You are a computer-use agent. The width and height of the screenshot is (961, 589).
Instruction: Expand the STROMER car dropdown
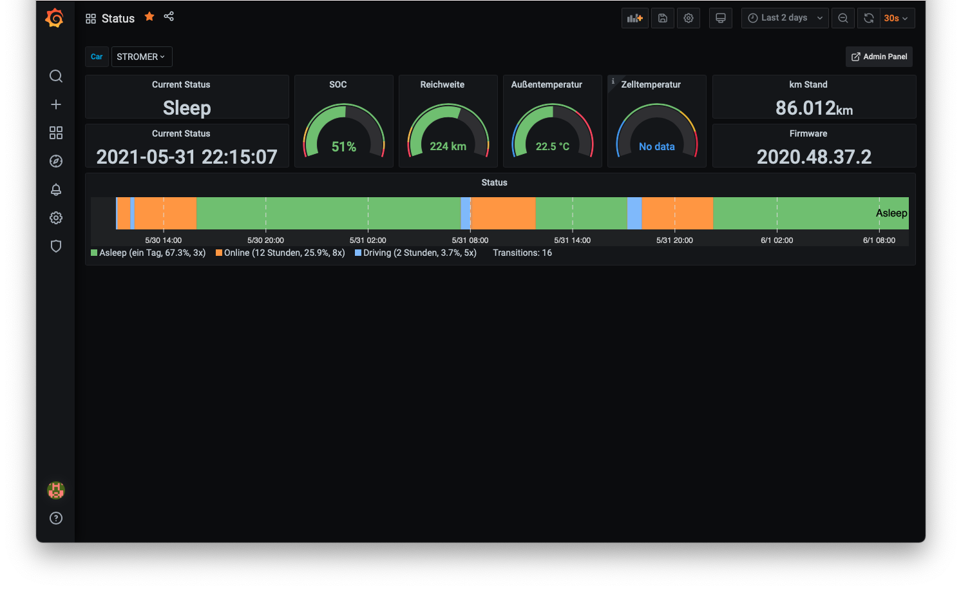pyautogui.click(x=141, y=57)
